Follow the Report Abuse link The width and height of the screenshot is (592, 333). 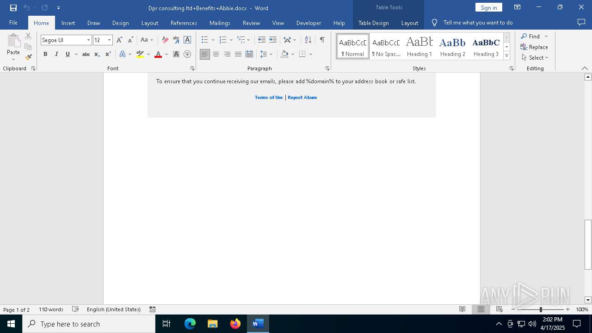click(x=302, y=97)
